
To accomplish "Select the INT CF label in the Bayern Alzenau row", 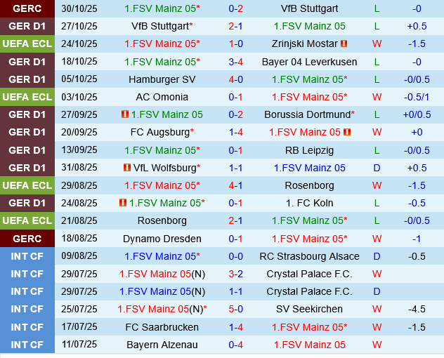I will 27,345.
